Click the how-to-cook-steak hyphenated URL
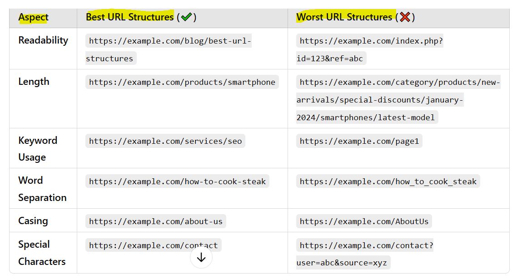Image resolution: width=517 pixels, height=279 pixels. (177, 181)
